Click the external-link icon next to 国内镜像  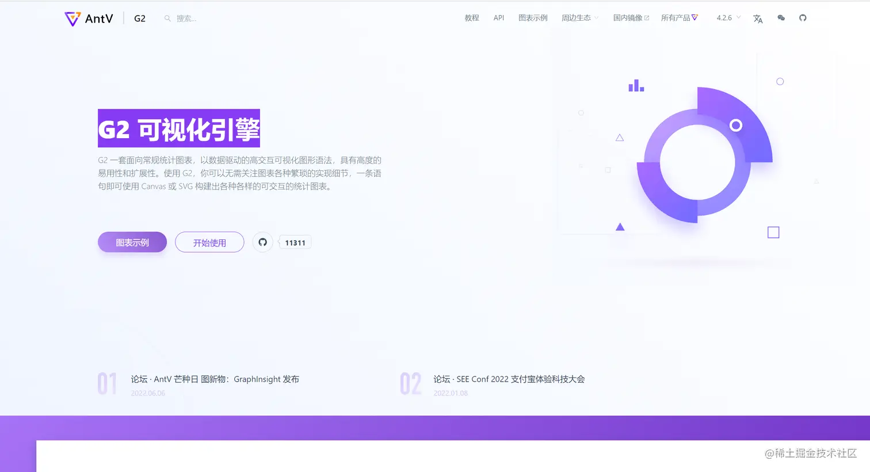tap(647, 18)
